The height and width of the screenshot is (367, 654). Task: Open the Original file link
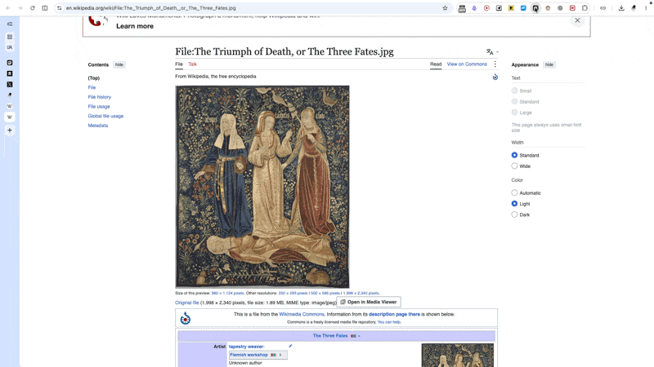point(187,303)
